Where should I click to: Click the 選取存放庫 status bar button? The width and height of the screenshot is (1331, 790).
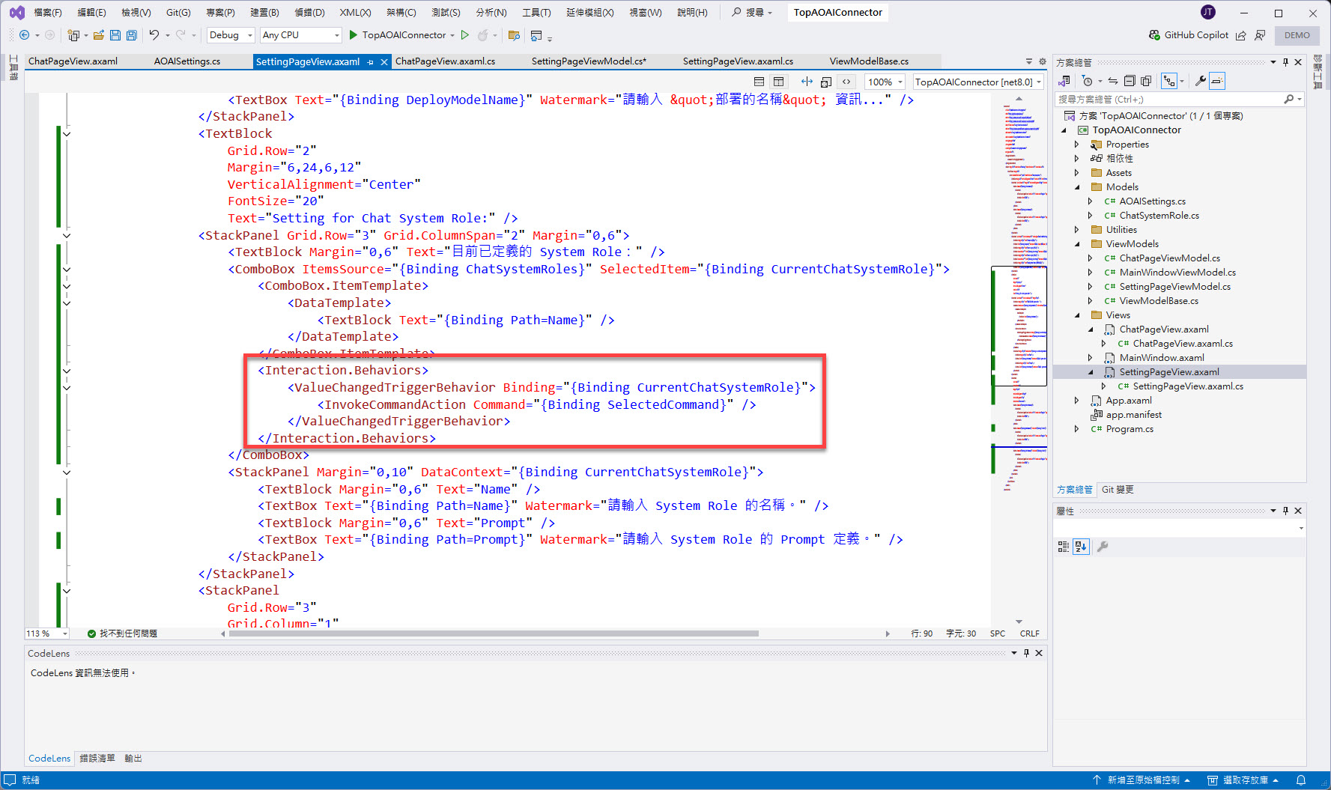1243,780
